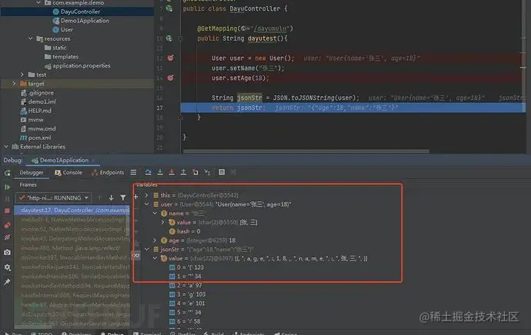Switch to the Debugger tab

(31, 172)
